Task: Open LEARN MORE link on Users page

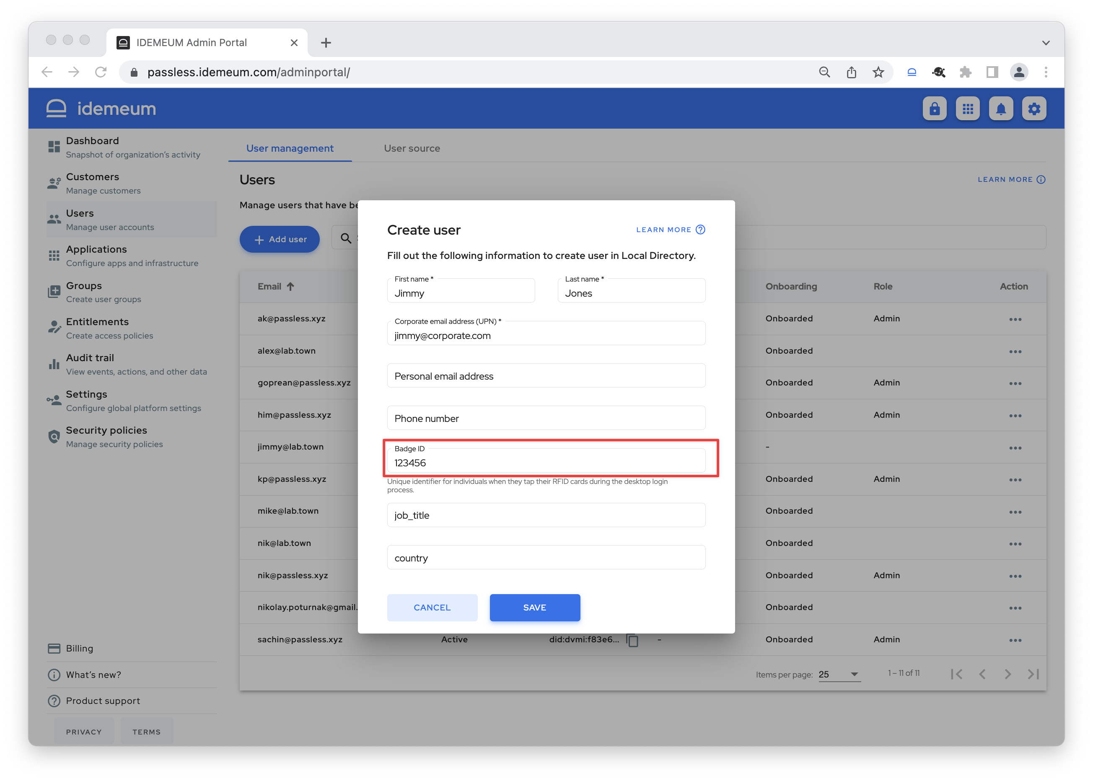Action: [1011, 179]
